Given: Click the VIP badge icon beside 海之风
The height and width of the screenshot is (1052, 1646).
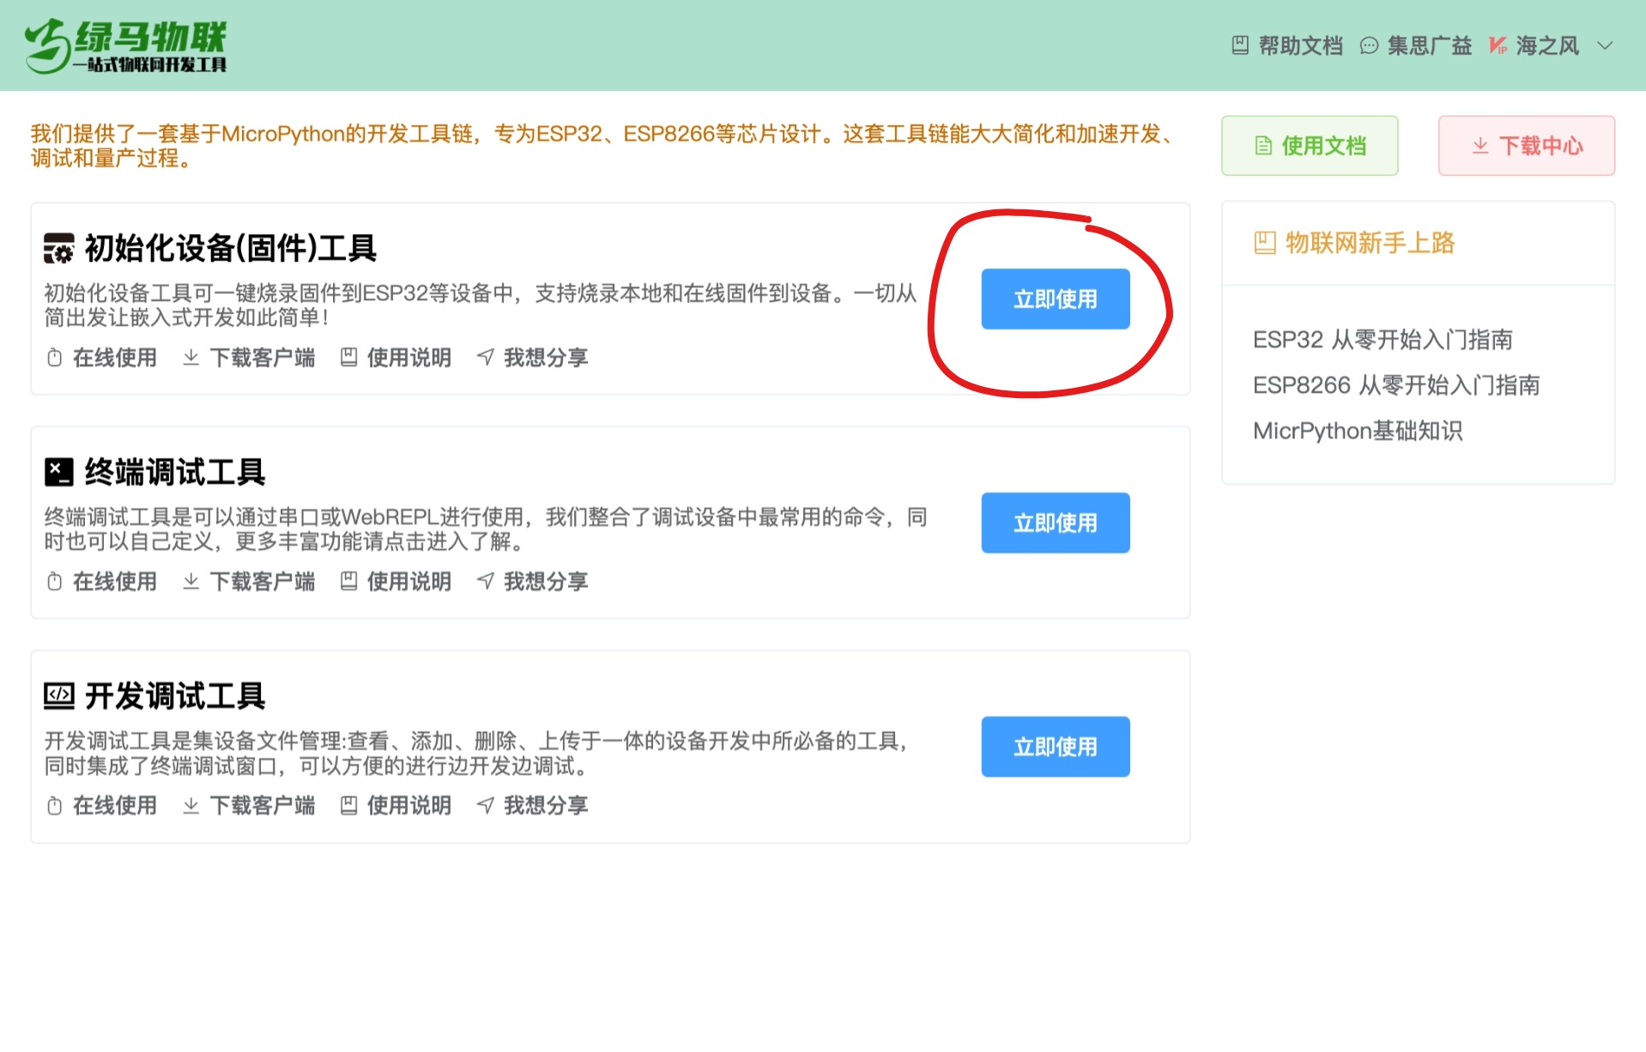Looking at the screenshot, I should click(x=1498, y=45).
